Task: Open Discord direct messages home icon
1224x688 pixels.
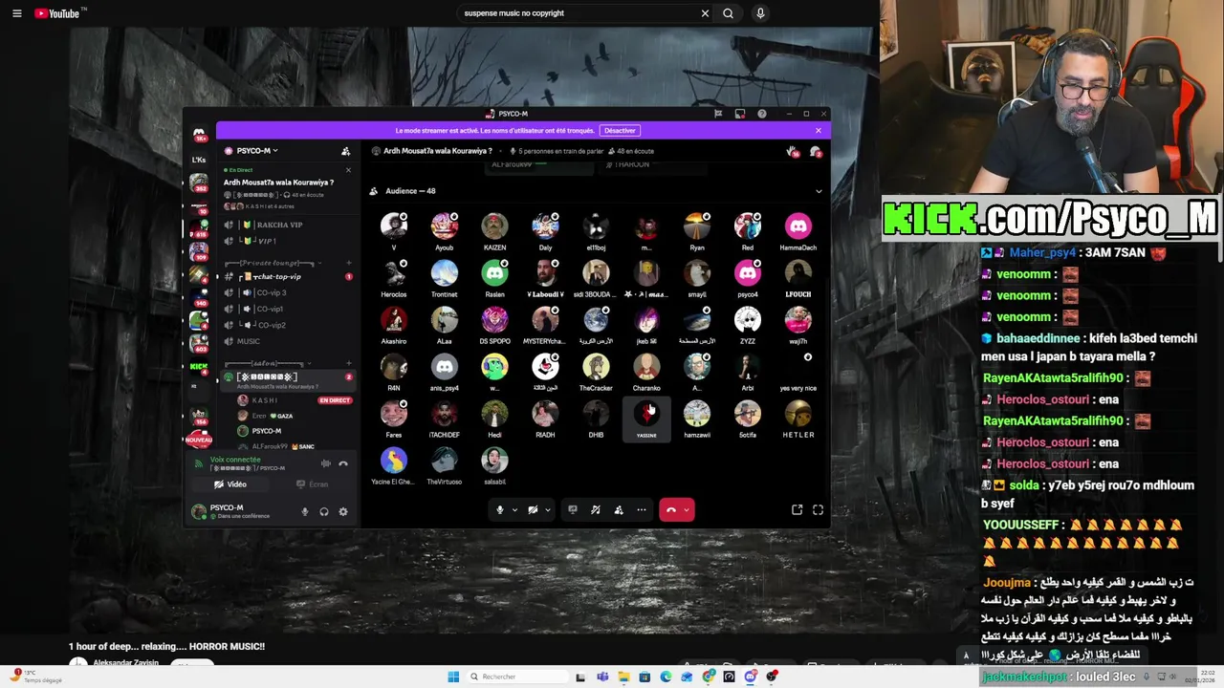Action: coord(199,135)
